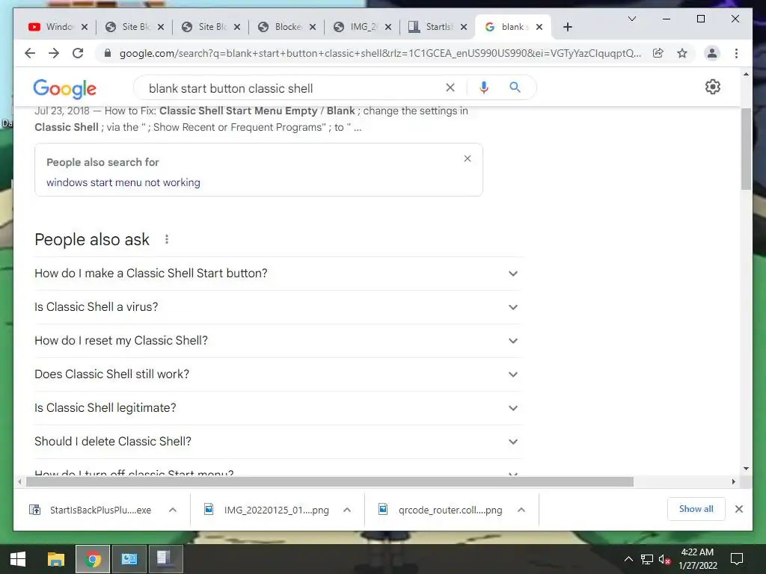Open the notification center

(737, 559)
